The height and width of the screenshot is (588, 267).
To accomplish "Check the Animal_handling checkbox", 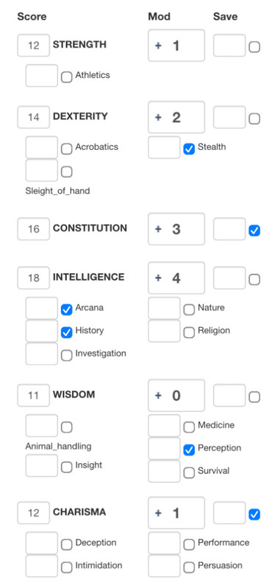I will pos(66,427).
